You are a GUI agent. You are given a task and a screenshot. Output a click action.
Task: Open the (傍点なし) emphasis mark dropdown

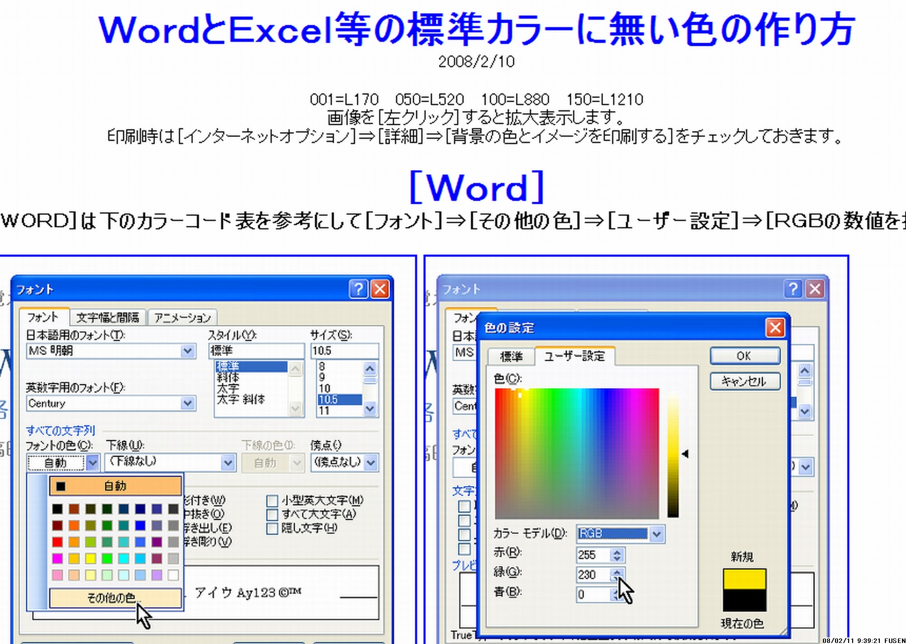pyautogui.click(x=371, y=462)
